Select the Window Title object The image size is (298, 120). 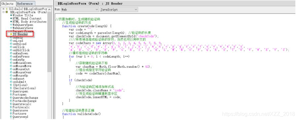tap(23, 15)
